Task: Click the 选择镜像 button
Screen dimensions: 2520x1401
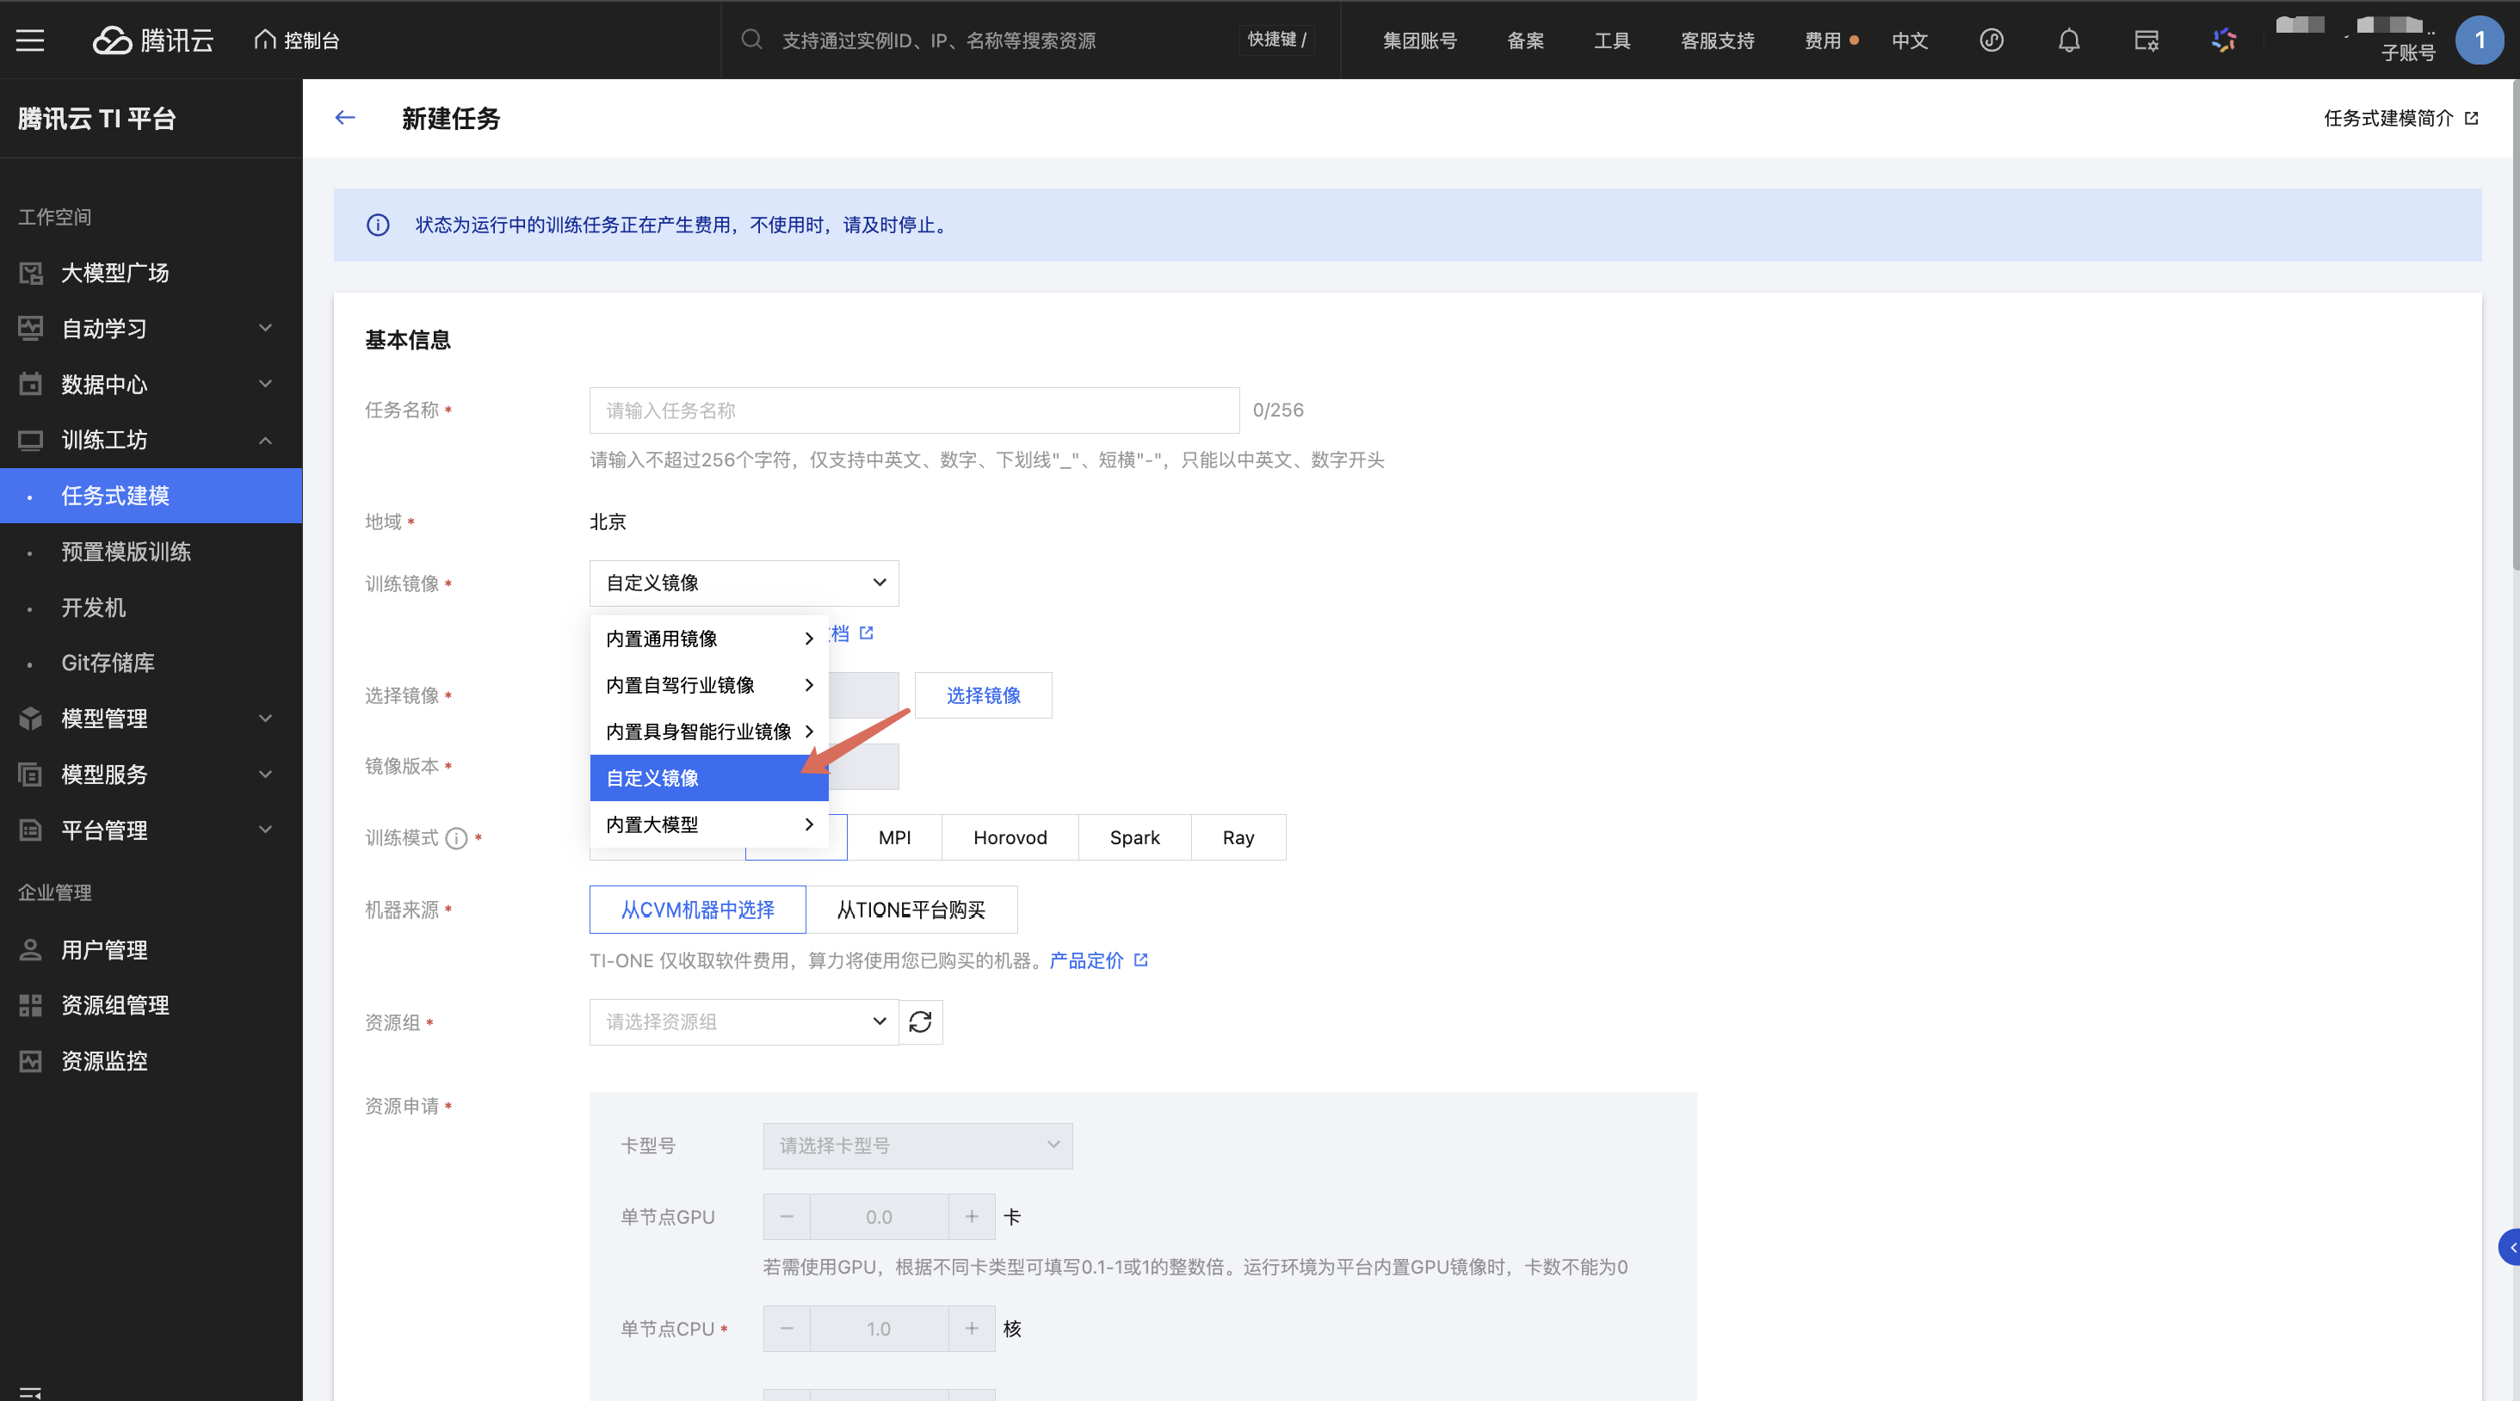Action: 982,695
